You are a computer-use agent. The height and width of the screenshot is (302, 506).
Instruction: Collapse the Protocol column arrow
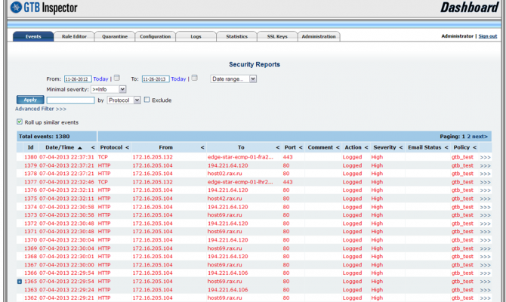[x=127, y=148]
